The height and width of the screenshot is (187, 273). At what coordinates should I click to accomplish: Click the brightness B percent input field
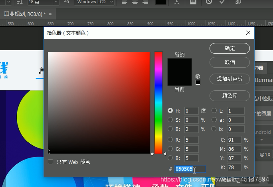click(191, 129)
